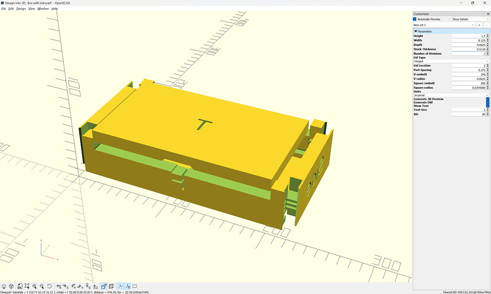Click the Stock Thickness value field

[469, 49]
